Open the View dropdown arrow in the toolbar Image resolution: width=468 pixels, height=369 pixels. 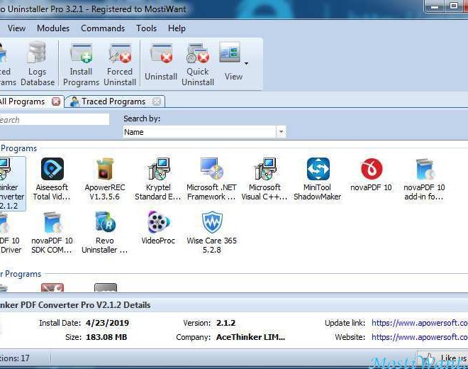pos(246,63)
